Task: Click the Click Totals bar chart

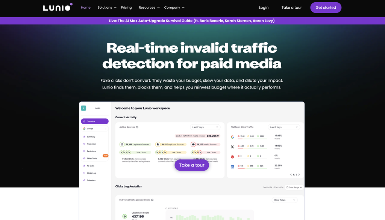Action: pos(209,215)
